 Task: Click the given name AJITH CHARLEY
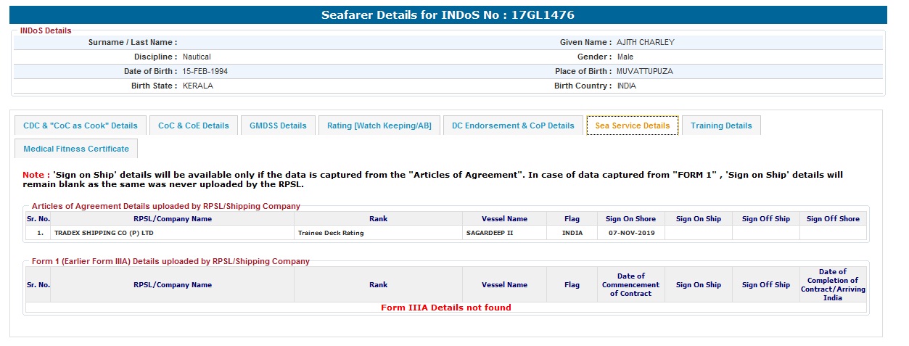(645, 42)
